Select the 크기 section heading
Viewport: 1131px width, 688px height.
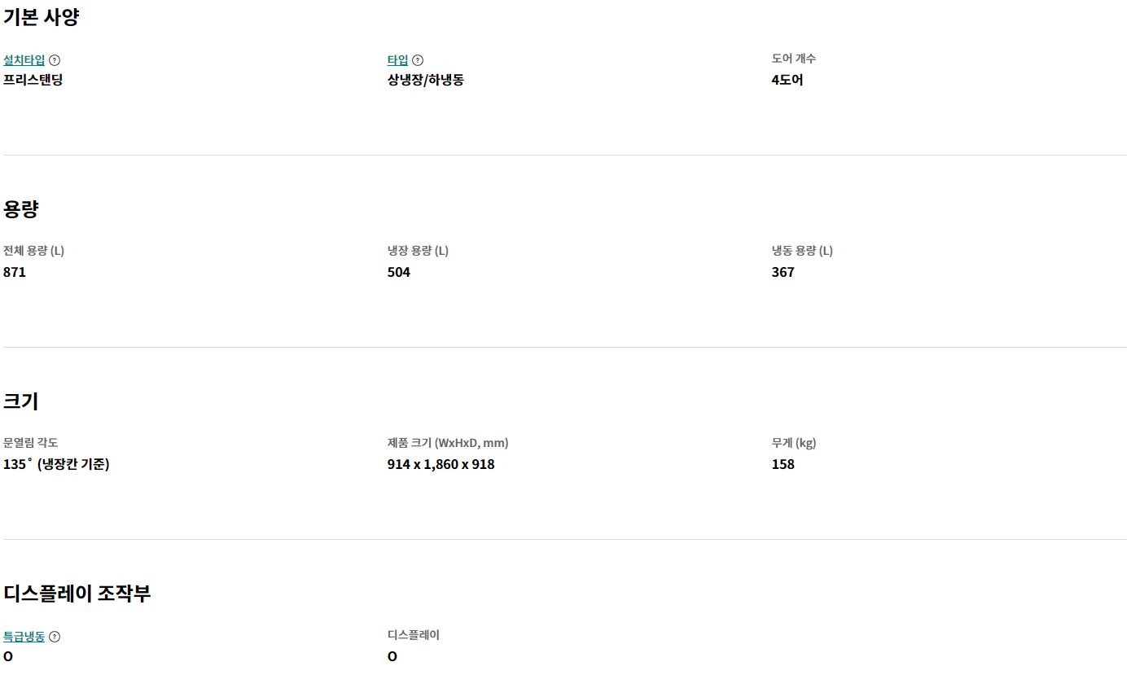point(21,401)
